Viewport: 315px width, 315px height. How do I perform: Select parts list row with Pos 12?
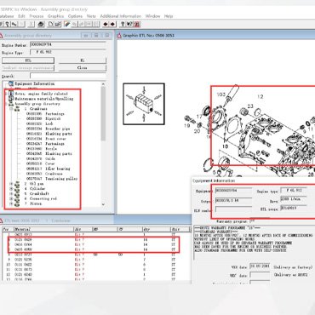point(96,274)
